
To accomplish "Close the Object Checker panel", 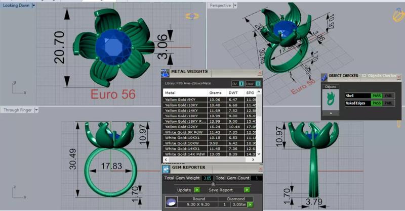I will pos(399,77).
